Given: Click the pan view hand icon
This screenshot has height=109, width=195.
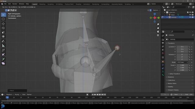Looking at the screenshot, I should (158, 28).
